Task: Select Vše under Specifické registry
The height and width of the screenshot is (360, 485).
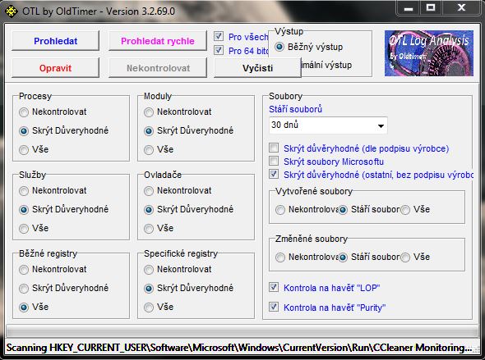Action: (x=149, y=308)
